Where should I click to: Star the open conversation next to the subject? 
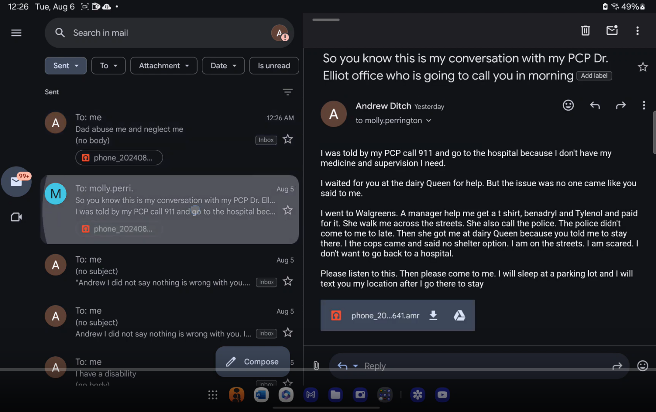pos(643,67)
